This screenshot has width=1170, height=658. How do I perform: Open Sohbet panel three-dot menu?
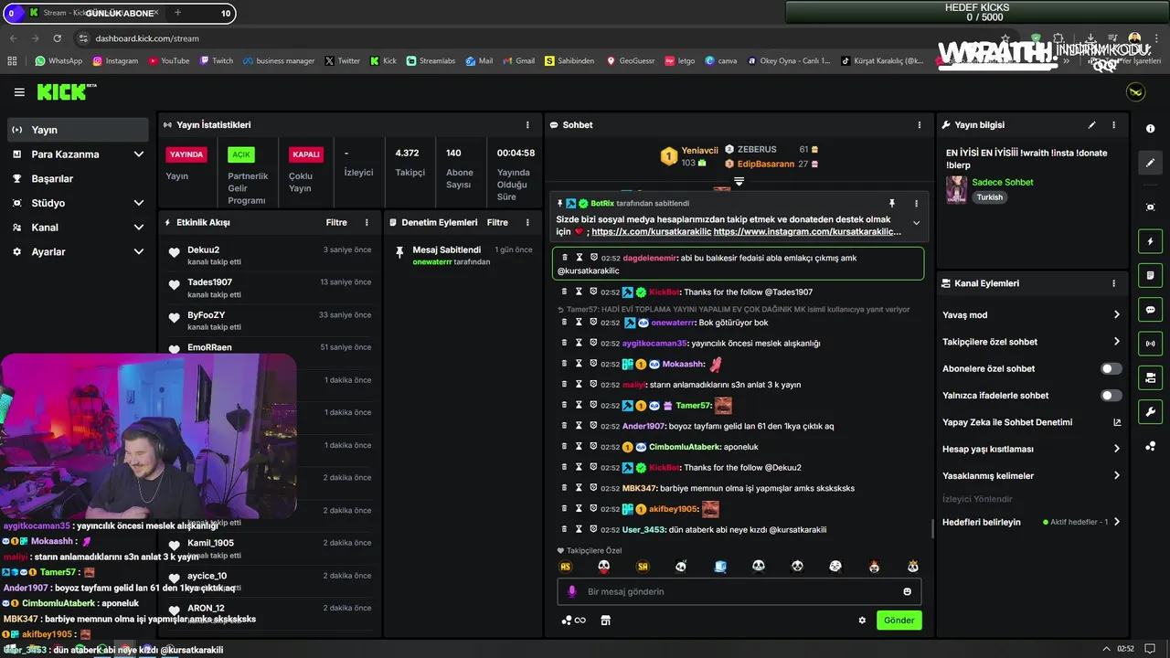(x=920, y=125)
